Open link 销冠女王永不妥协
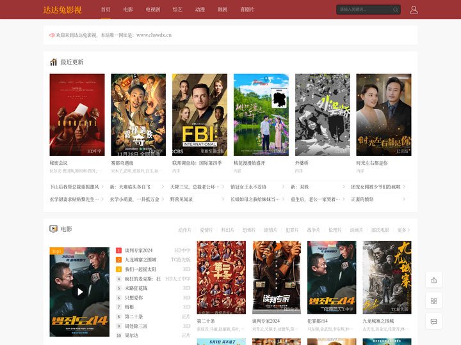Image resolution: width=461 pixels, height=345 pixels. 248,187
